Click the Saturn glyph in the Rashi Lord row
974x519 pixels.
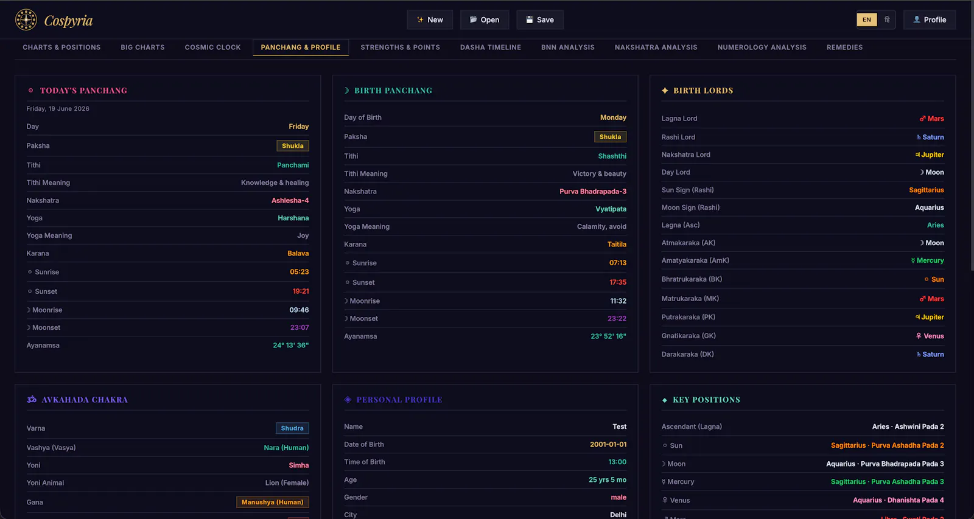pos(919,138)
